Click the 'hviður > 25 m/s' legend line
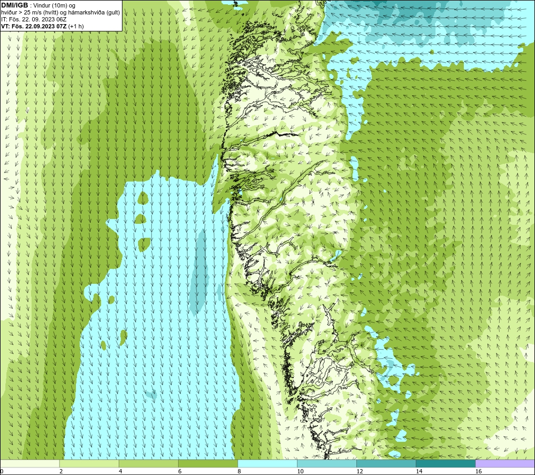This screenshot has width=535, height=475. click(60, 13)
